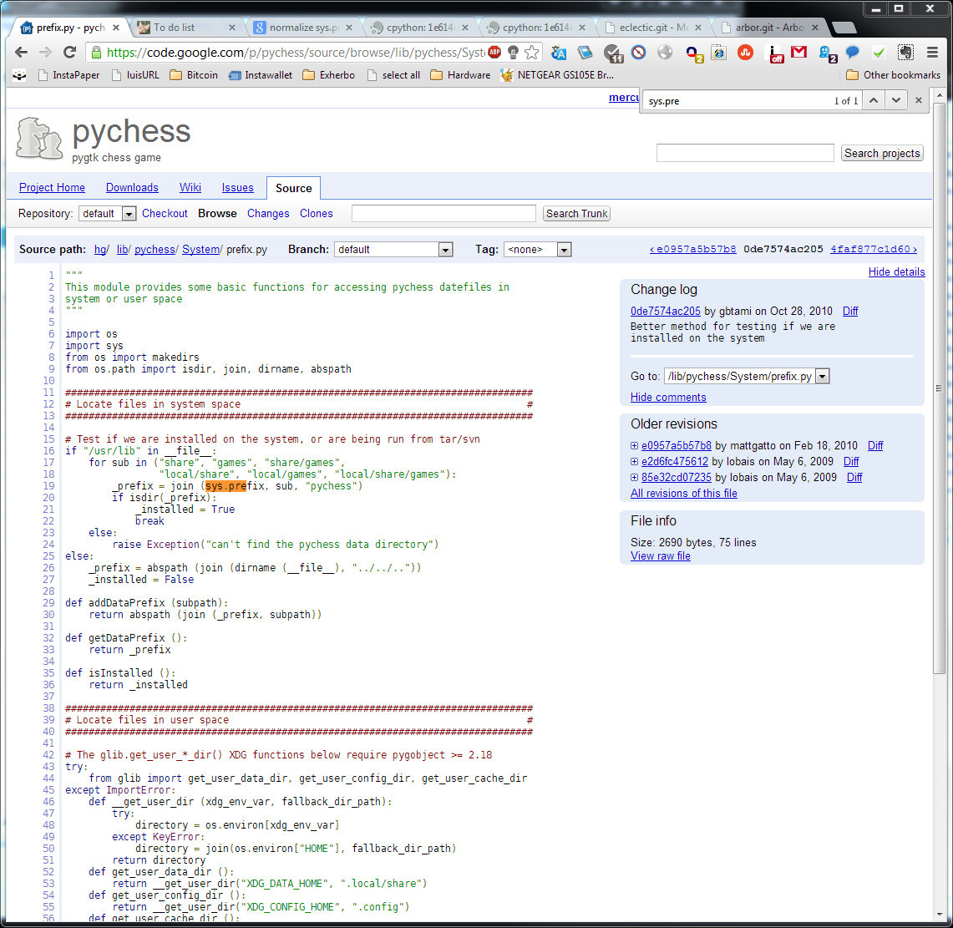Open the Go to file path dropdown
Screen dimensions: 953x928
746,377
